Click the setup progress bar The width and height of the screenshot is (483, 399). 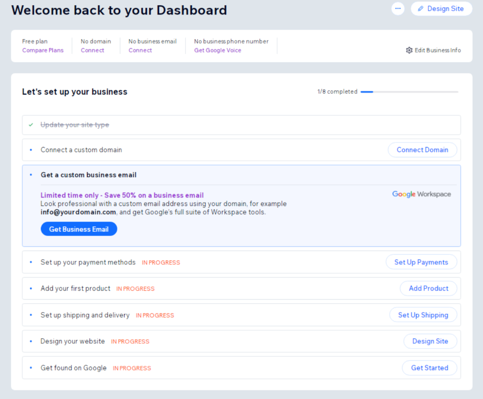pyautogui.click(x=409, y=92)
